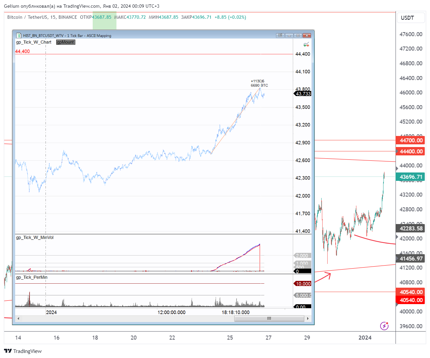Click the 6690 BTC annotation label

coord(259,85)
